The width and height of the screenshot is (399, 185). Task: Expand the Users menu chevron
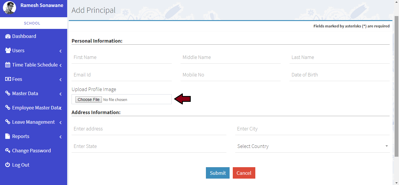click(x=60, y=51)
